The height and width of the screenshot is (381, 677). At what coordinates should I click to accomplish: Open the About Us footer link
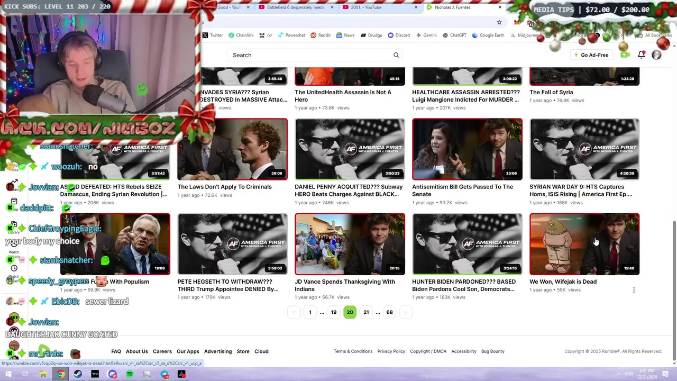[x=137, y=351]
